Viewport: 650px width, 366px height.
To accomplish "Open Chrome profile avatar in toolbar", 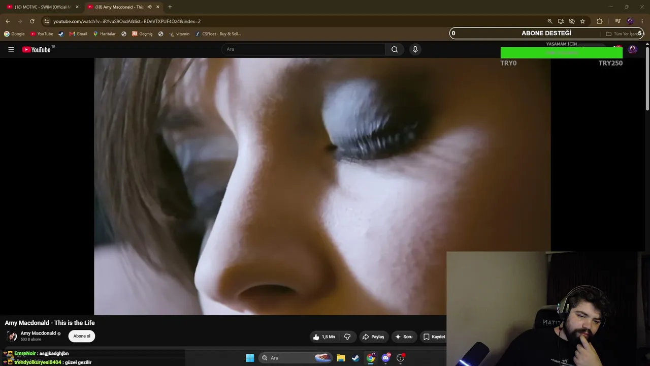I will click(630, 21).
